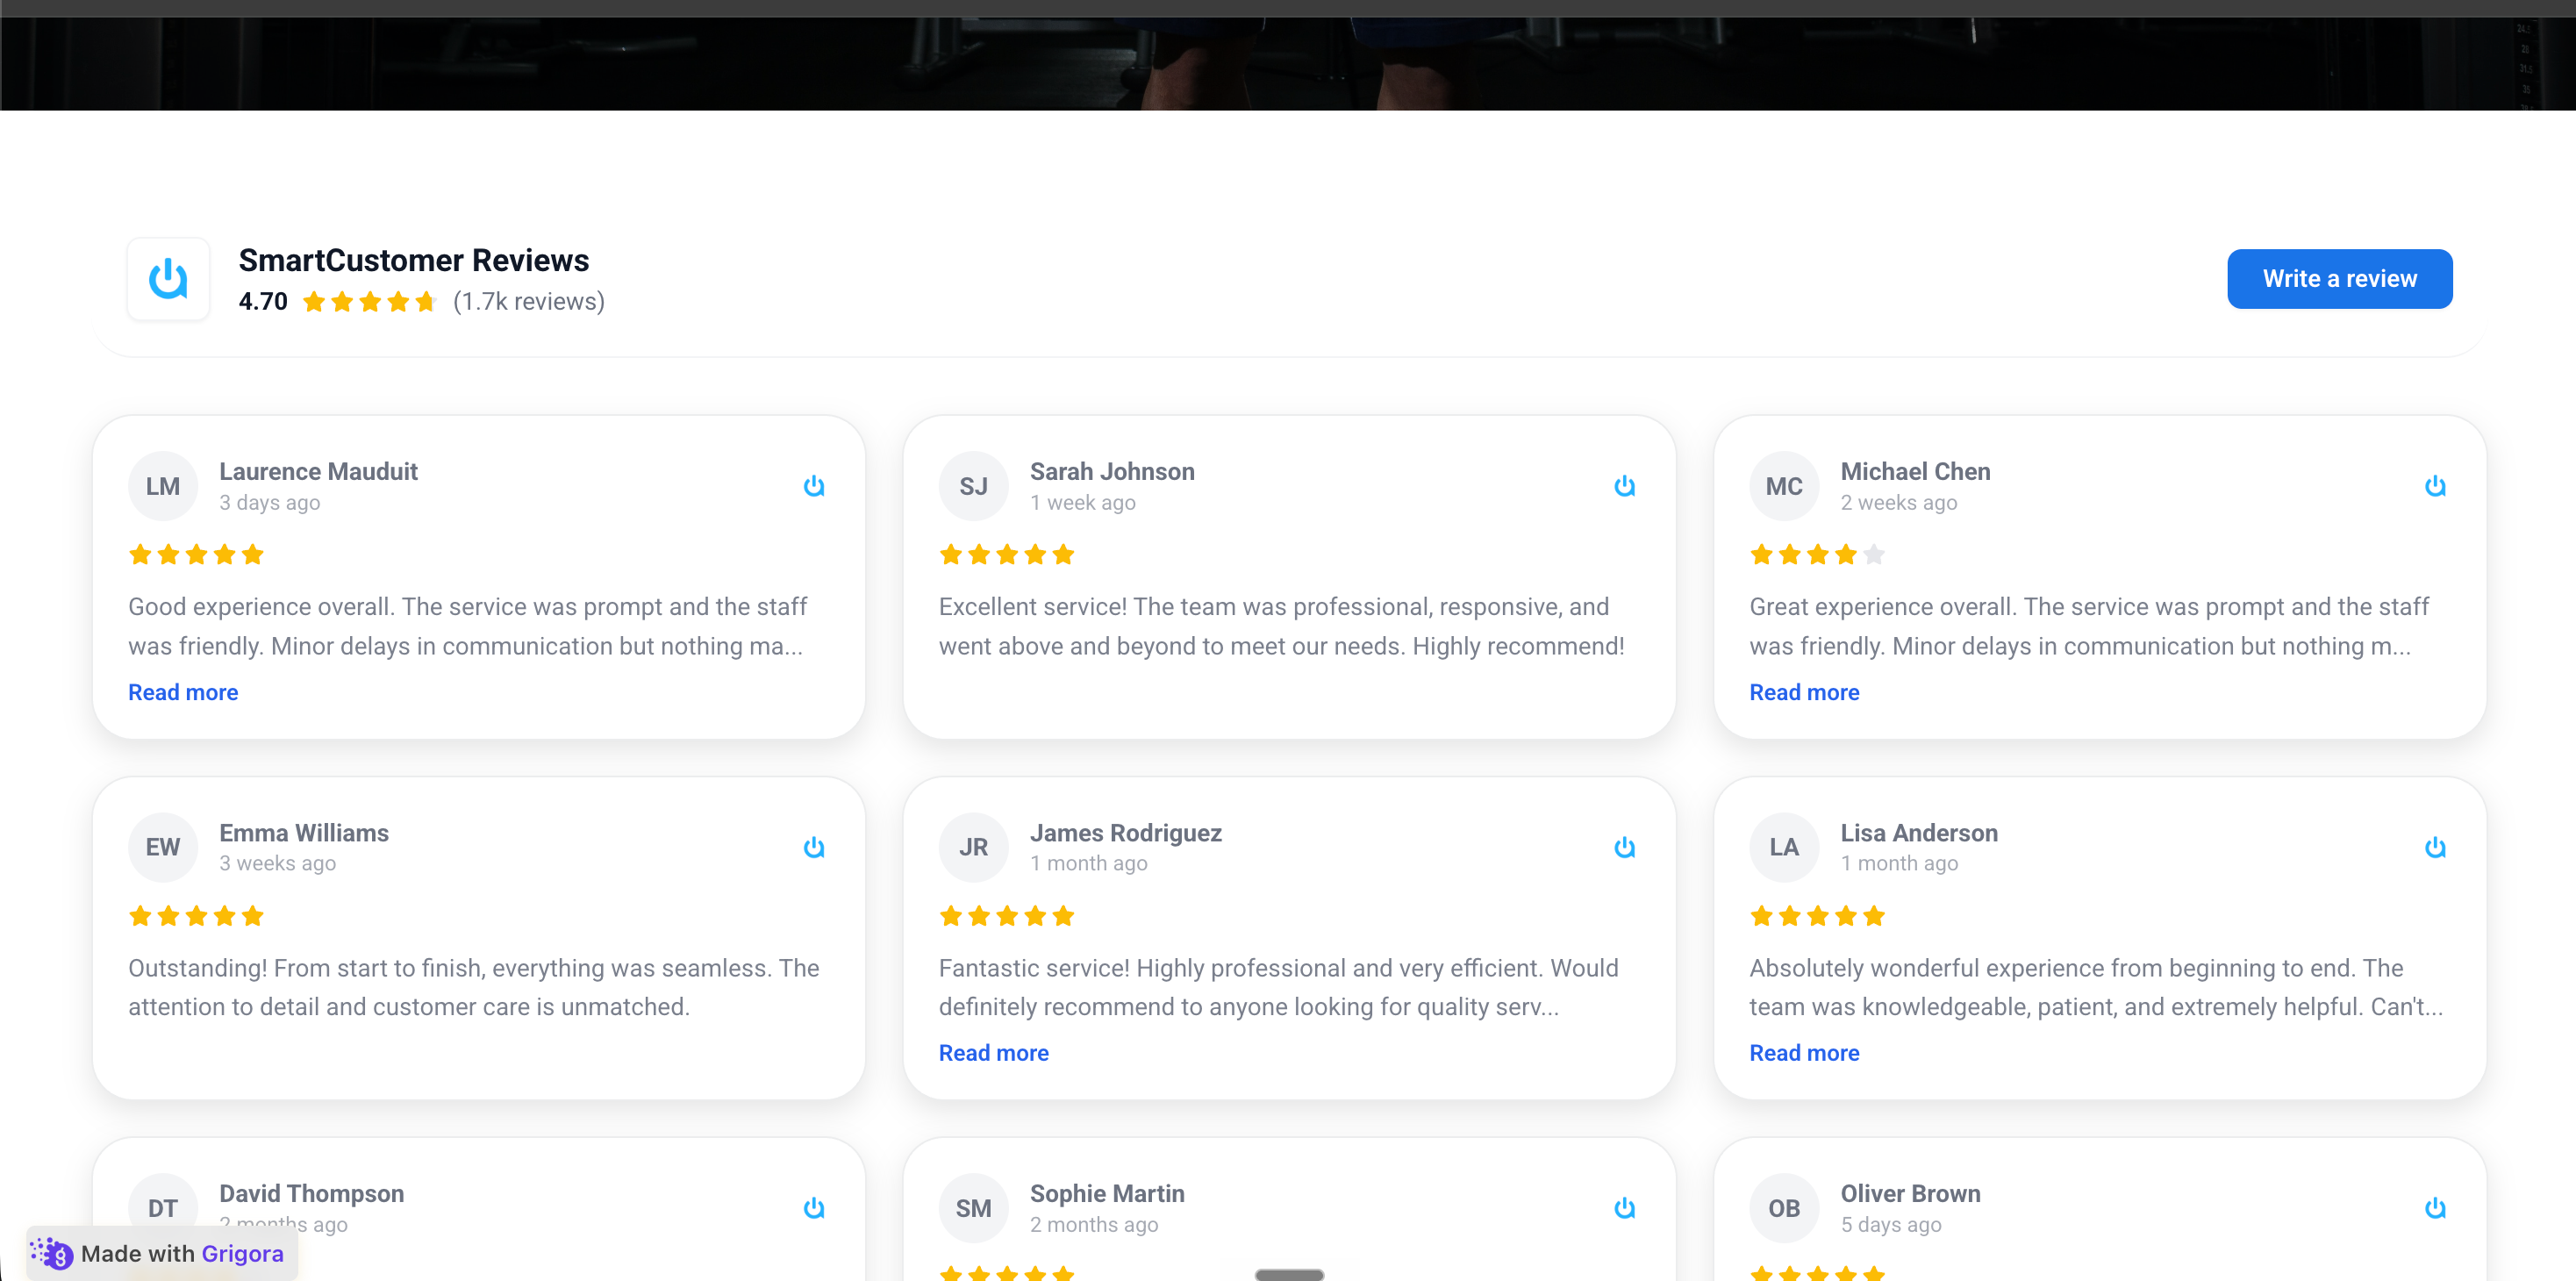Click Michael Chen's four-star rating
The image size is (2576, 1281).
[1817, 554]
